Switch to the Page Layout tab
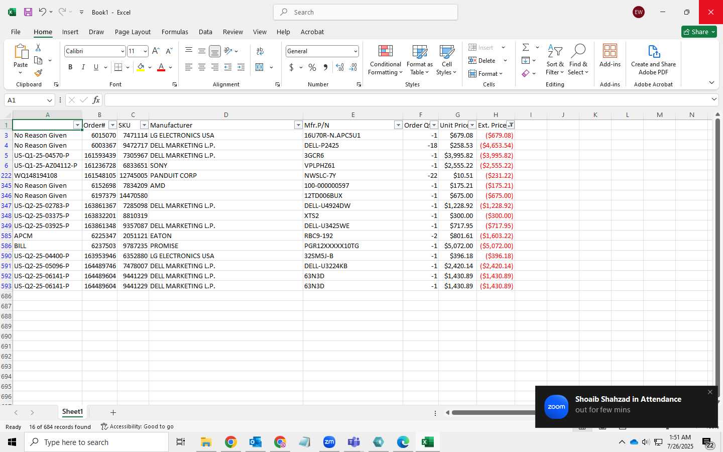723x452 pixels. [x=133, y=32]
